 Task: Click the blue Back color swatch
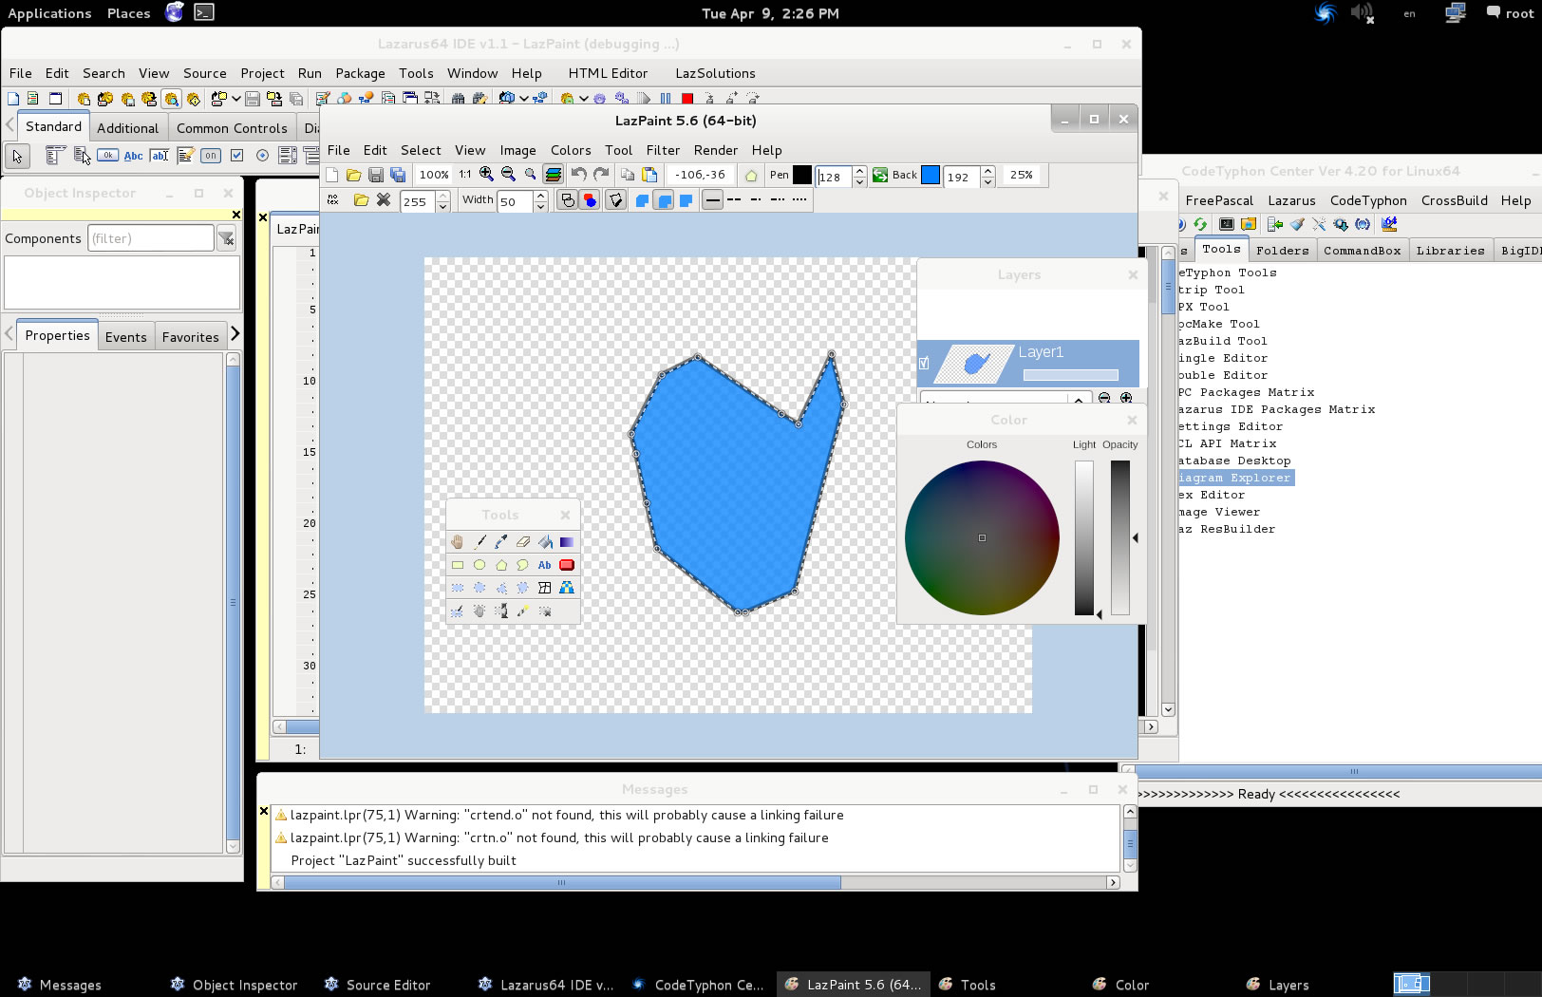point(931,175)
